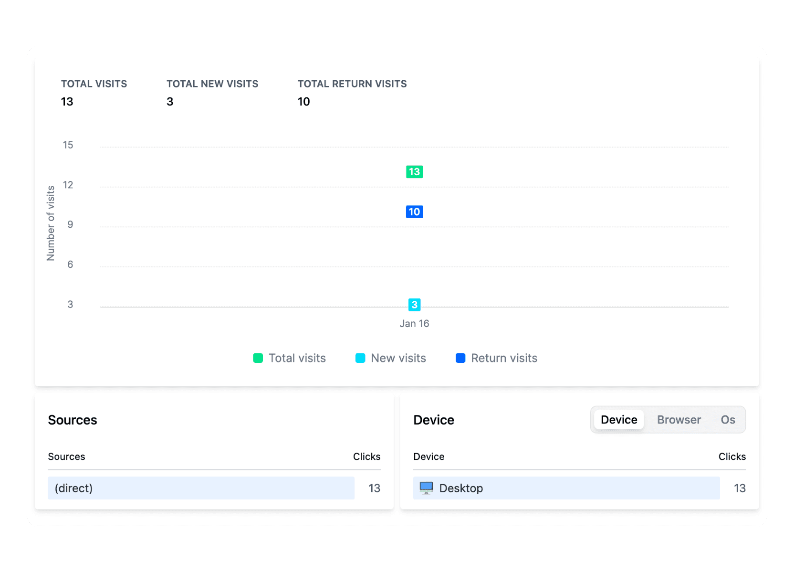
Task: Click the green 13 data point marker
Action: click(x=414, y=171)
